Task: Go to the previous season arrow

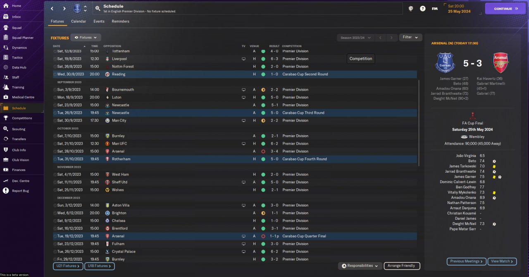Action: pos(380,38)
